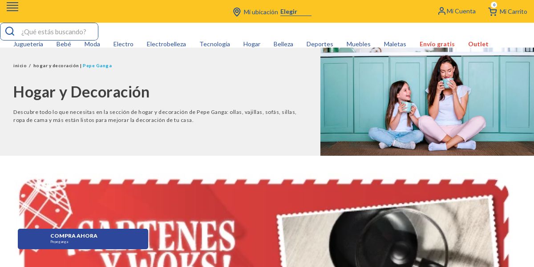Click the search magnifier icon
Viewport: 534px width, 267px height.
(10, 32)
